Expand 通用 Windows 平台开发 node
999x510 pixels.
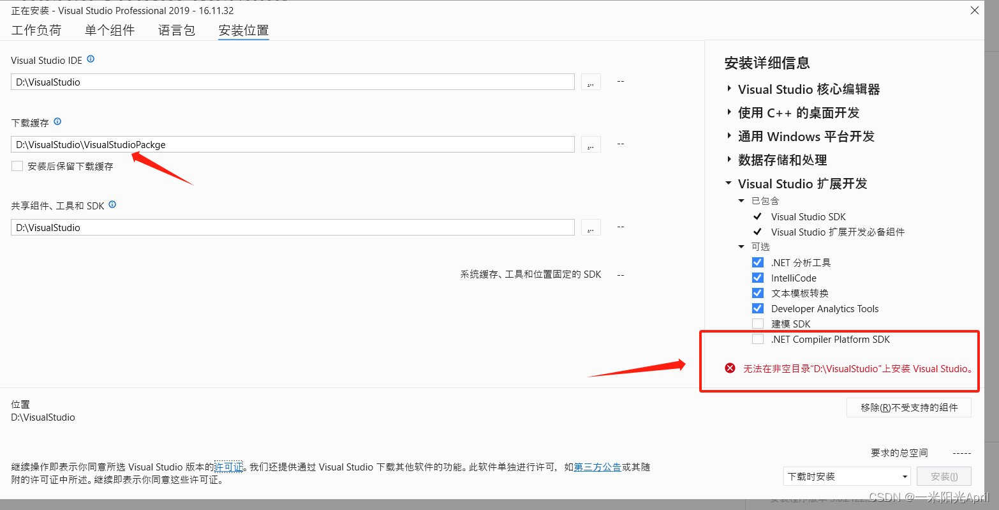[729, 136]
